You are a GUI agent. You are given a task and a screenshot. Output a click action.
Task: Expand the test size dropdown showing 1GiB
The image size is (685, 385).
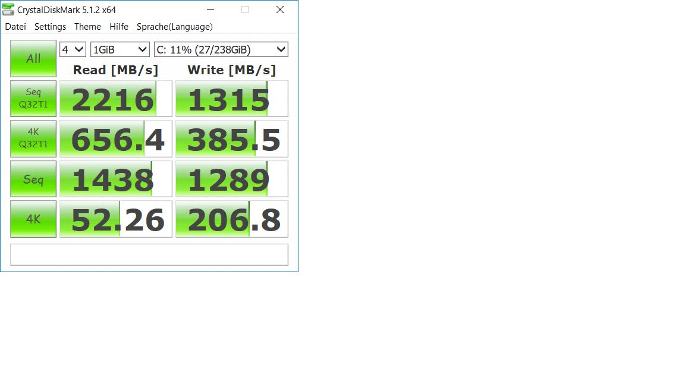(x=120, y=49)
